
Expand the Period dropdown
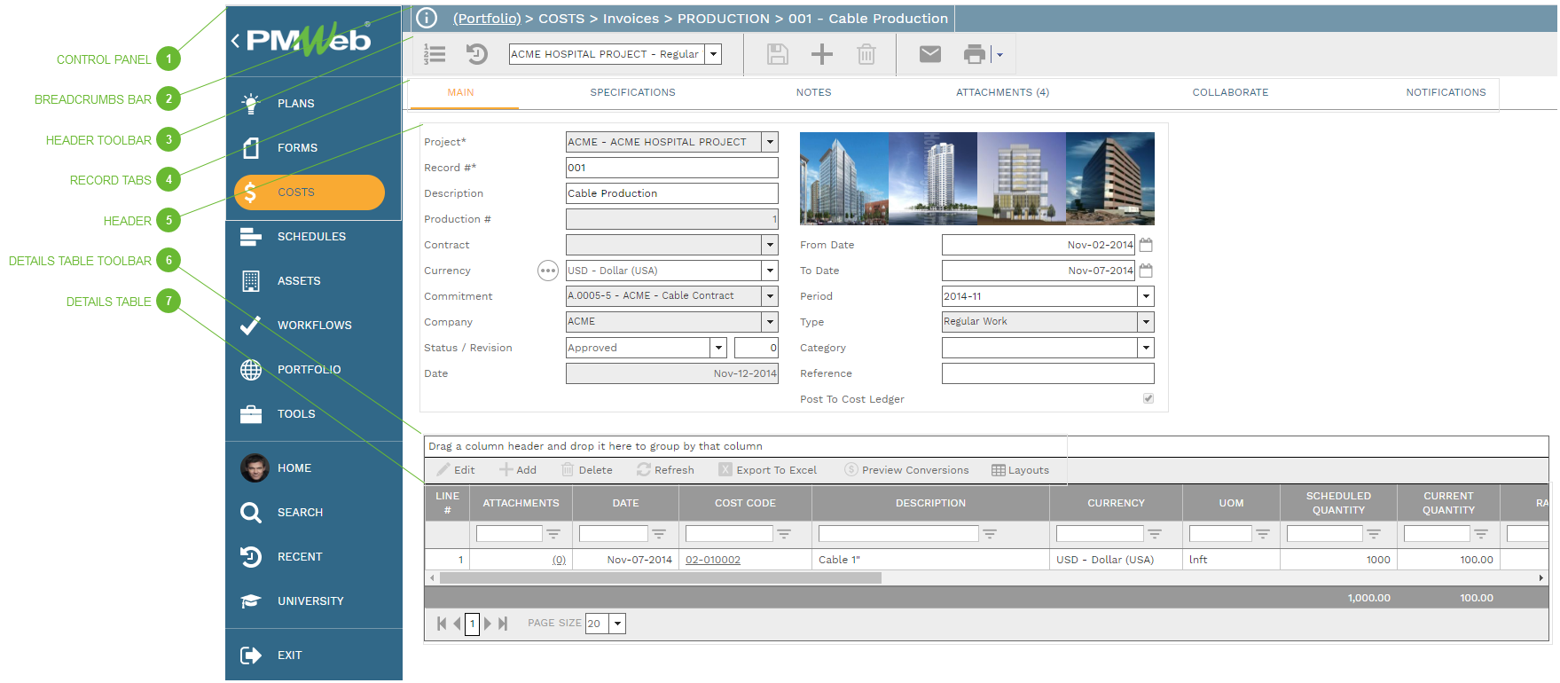point(1146,296)
